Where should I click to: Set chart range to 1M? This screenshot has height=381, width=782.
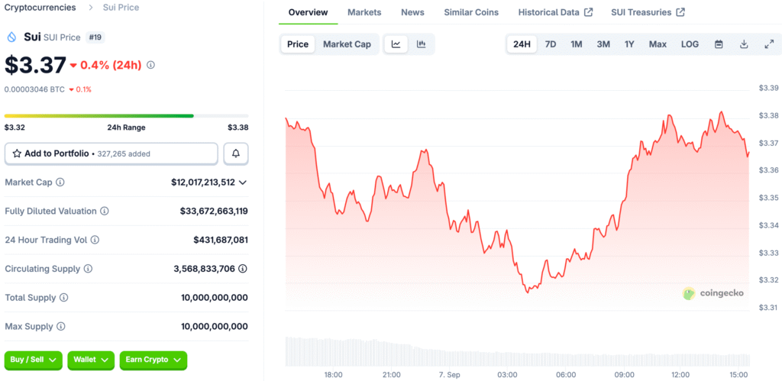pos(577,44)
